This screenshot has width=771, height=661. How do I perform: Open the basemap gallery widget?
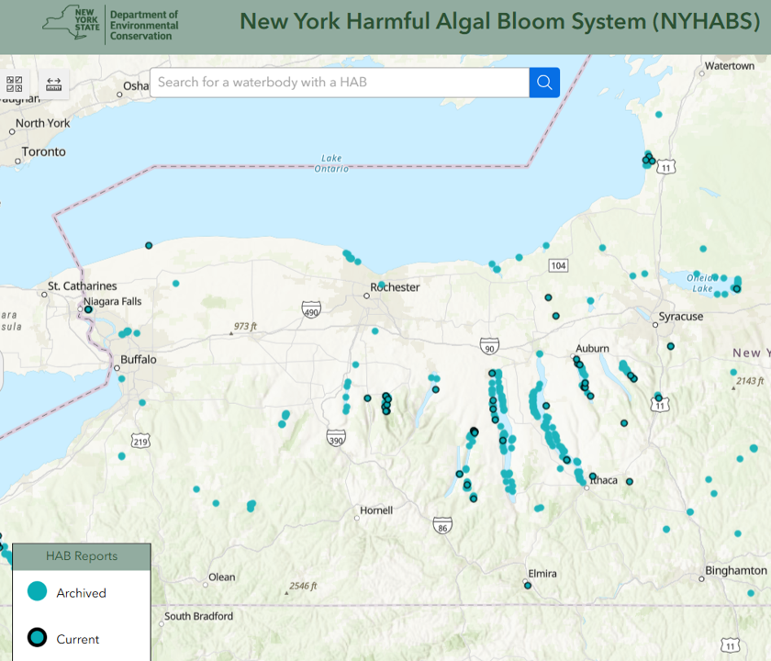pyautogui.click(x=15, y=84)
